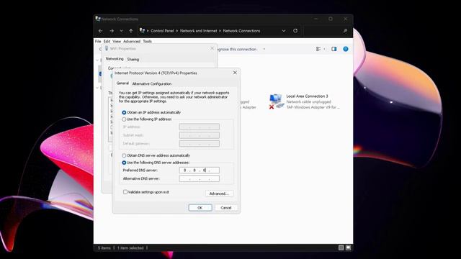Close the IPv4 Properties dialog

point(235,73)
